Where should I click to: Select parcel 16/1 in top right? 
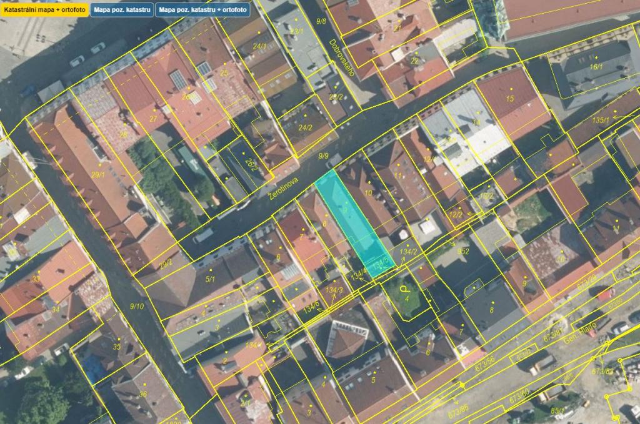tap(596, 66)
